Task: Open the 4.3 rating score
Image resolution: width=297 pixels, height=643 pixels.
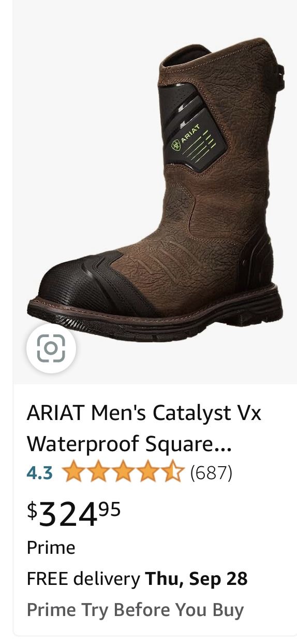Action: pyautogui.click(x=40, y=473)
